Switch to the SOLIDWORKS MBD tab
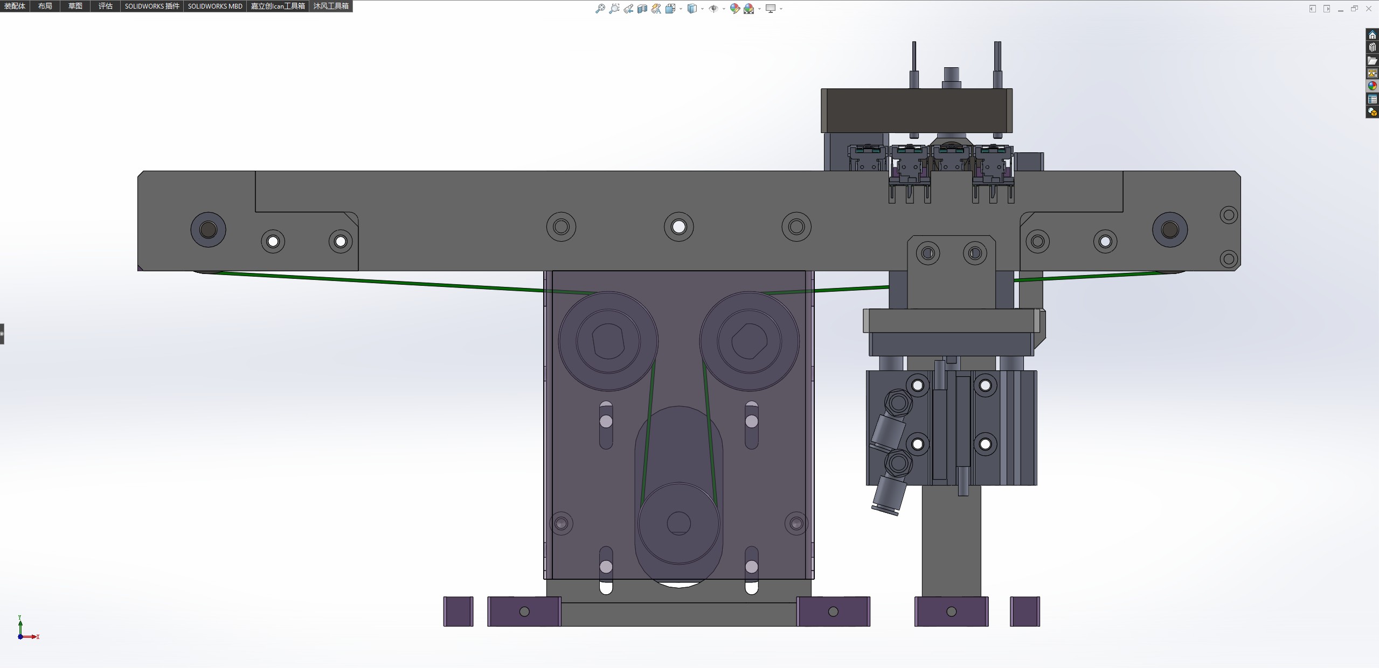The height and width of the screenshot is (668, 1379). pos(214,6)
